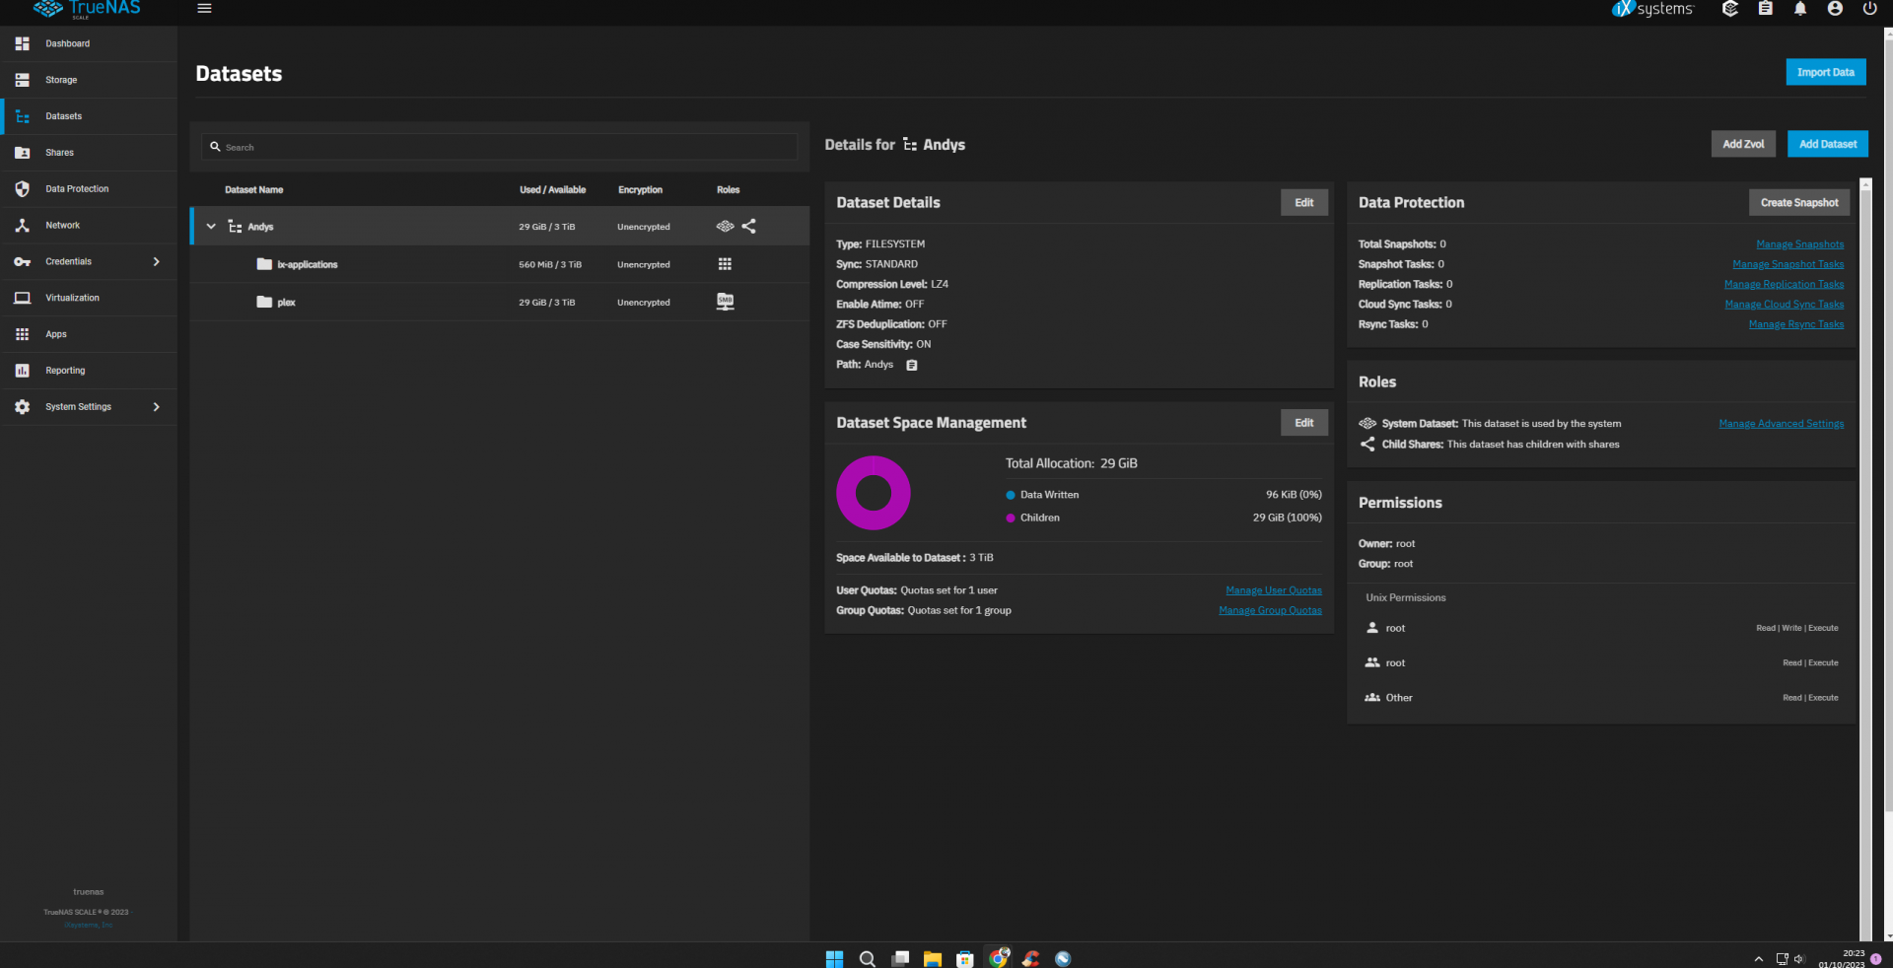Open the hamburger menu toggle
This screenshot has height=968, width=1893.
coord(204,8)
